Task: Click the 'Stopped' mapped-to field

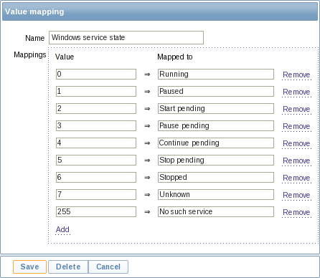Action: [216, 177]
